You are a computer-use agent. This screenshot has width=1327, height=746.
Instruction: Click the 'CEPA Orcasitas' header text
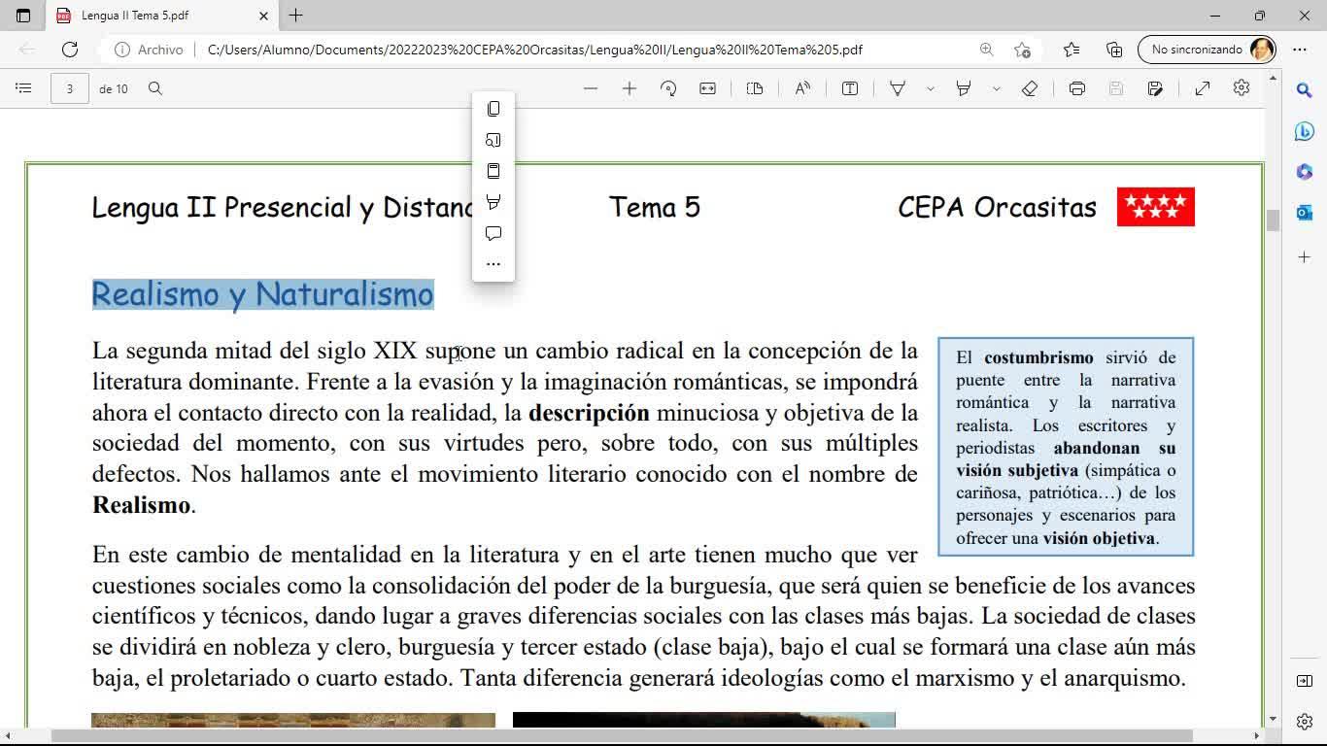point(997,207)
